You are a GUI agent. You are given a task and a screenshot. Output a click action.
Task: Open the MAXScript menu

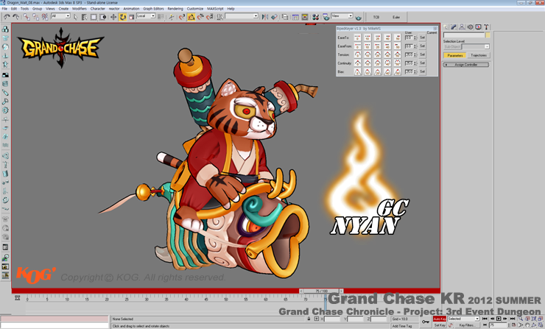pyautogui.click(x=215, y=9)
